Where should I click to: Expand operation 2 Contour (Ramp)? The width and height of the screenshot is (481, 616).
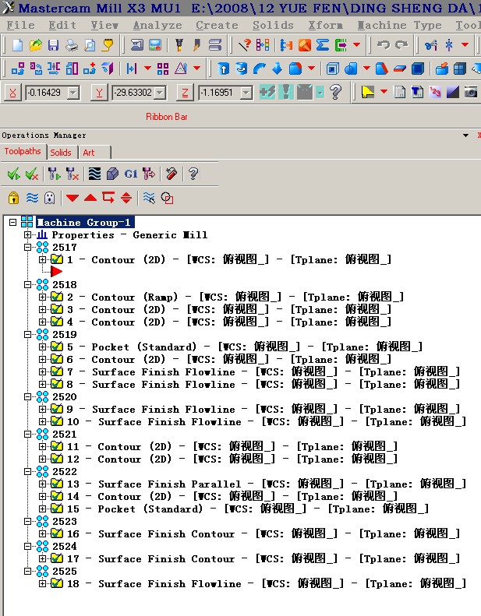point(42,297)
